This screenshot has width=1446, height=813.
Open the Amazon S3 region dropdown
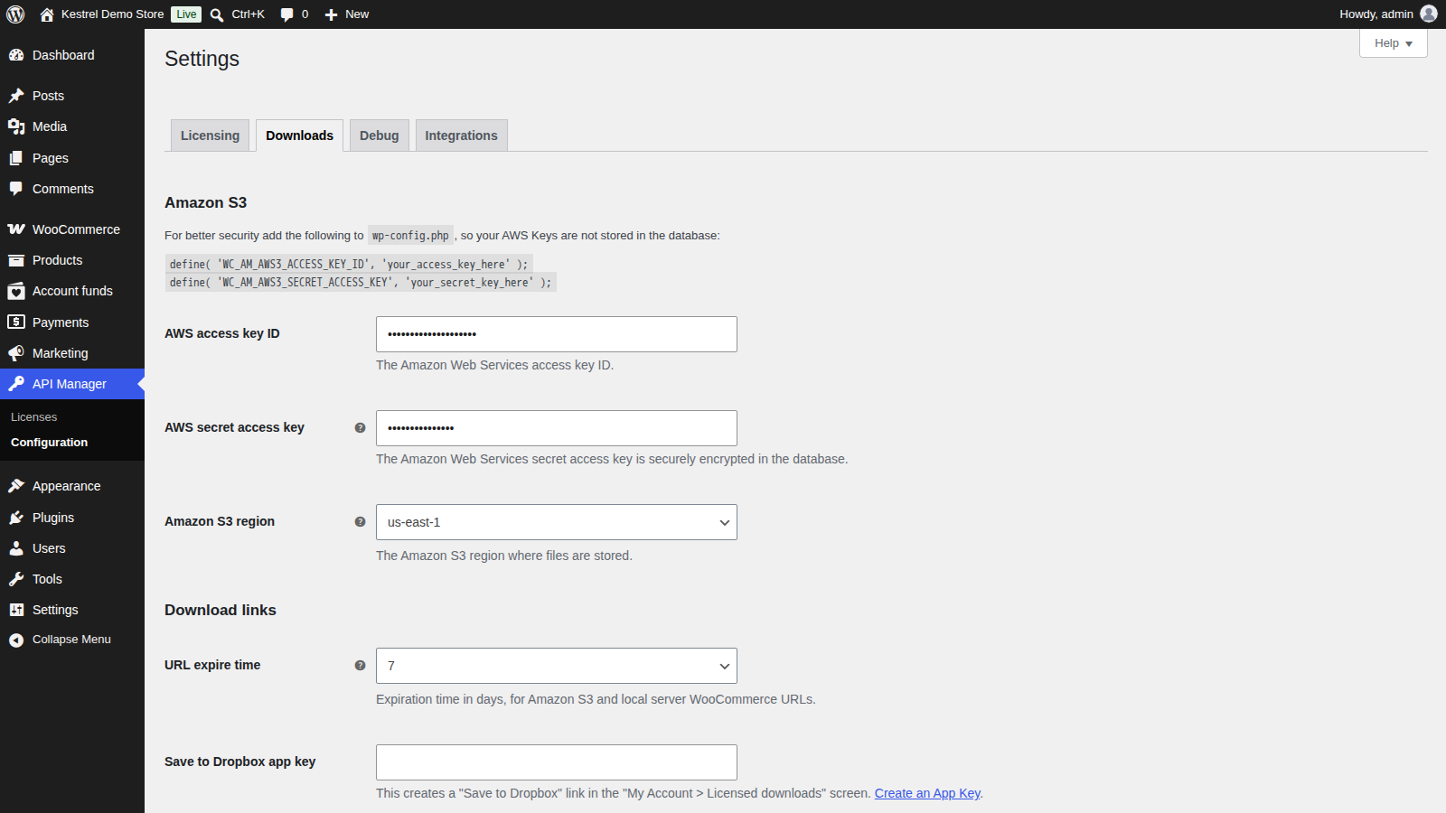point(557,522)
